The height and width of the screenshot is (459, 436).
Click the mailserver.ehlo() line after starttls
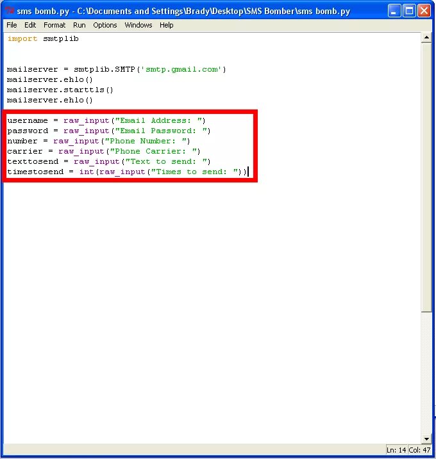50,100
